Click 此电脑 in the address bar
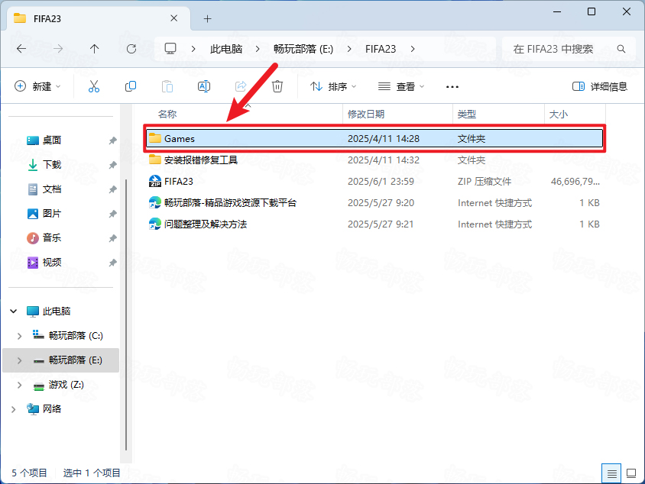 226,49
